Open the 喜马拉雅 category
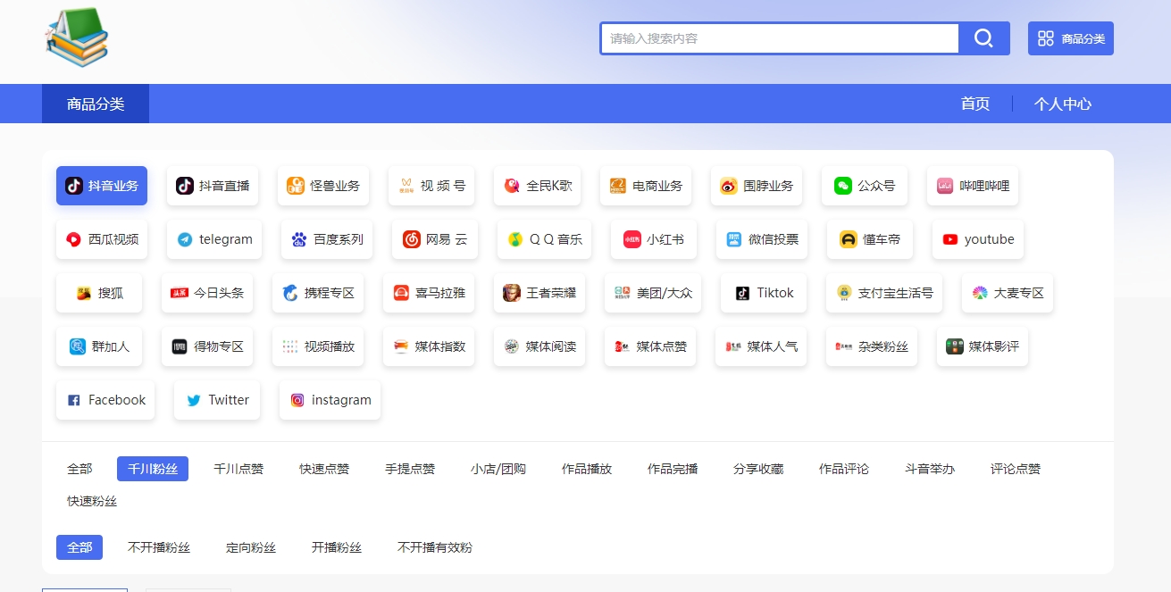This screenshot has width=1171, height=592. click(x=429, y=293)
